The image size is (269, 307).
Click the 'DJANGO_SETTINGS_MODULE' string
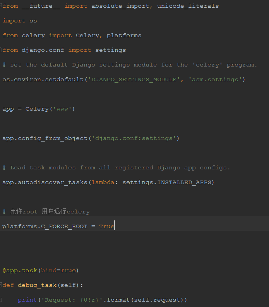134,80
